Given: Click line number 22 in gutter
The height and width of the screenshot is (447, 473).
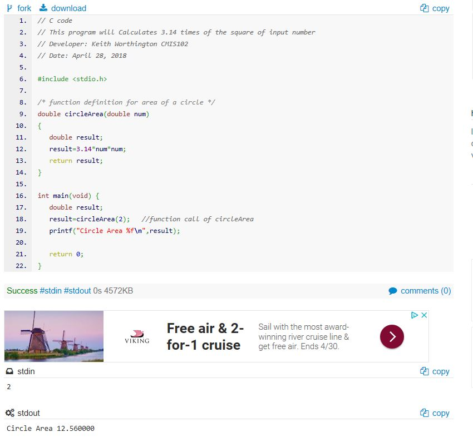Looking at the screenshot, I should pyautogui.click(x=21, y=266).
